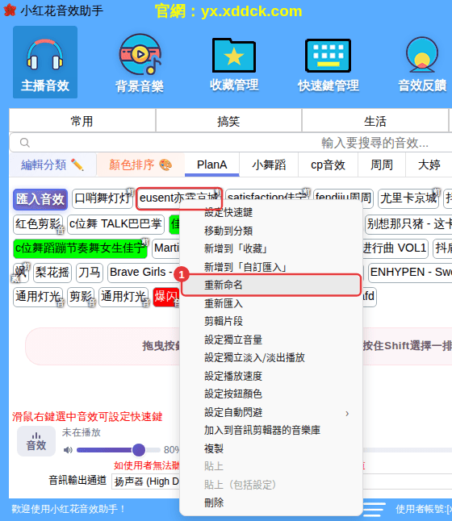
Task: Play the 口哨舞灯灯 sound effect
Action: click(x=103, y=198)
